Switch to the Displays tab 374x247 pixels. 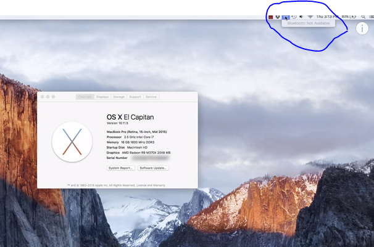coord(102,97)
